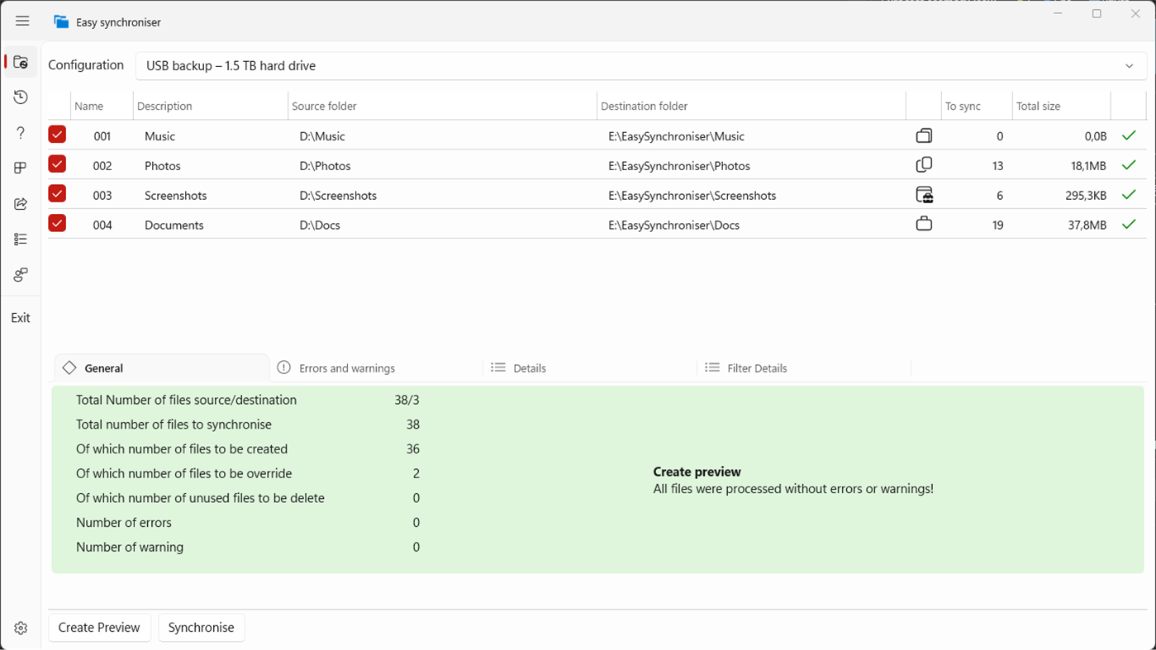This screenshot has width=1156, height=650.
Task: Disable the 004 Documents checkbox
Action: point(57,223)
